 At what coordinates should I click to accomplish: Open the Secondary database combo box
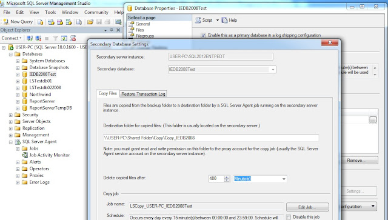pyautogui.click(x=222, y=70)
